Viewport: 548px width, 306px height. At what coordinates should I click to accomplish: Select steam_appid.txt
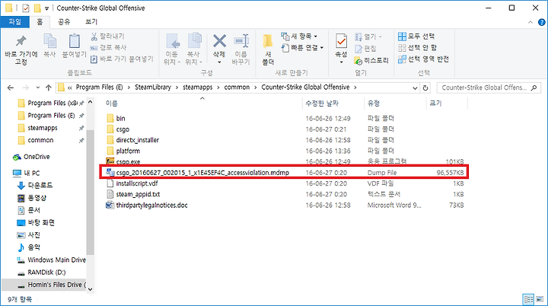click(x=138, y=194)
